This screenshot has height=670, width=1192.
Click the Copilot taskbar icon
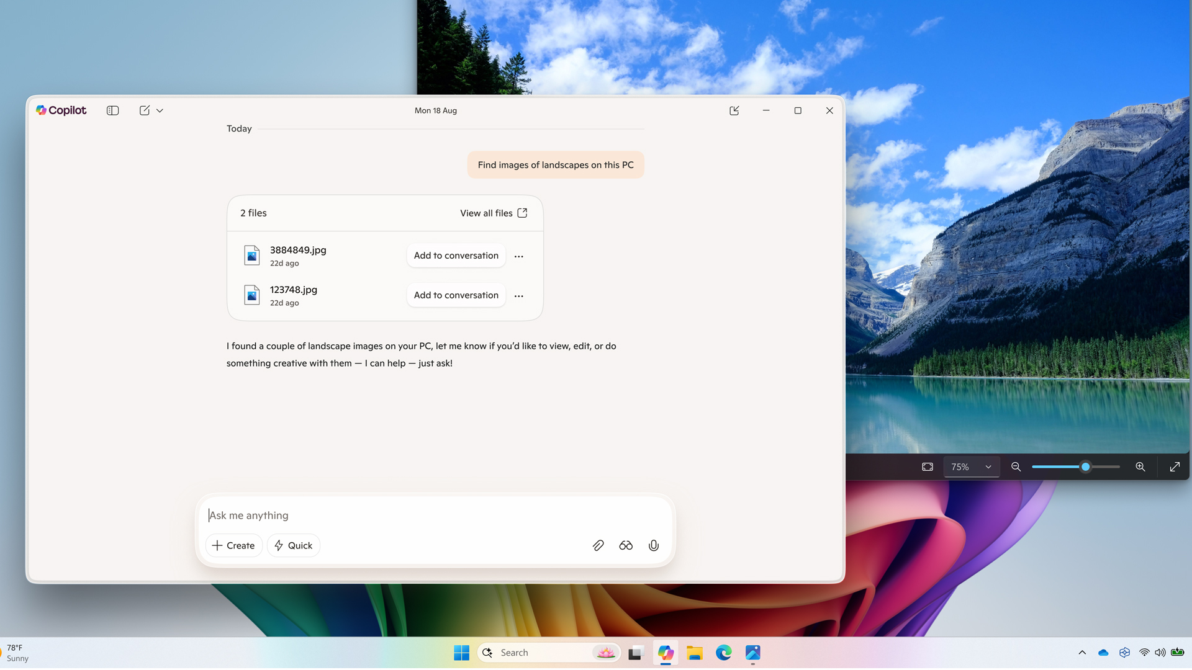point(666,653)
